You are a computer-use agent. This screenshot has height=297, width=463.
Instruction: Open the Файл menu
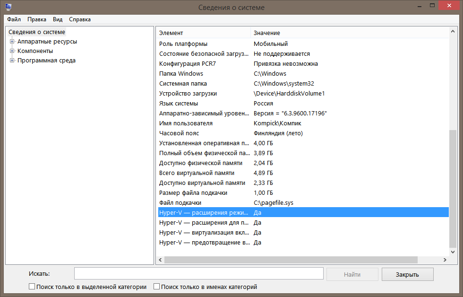coord(14,19)
